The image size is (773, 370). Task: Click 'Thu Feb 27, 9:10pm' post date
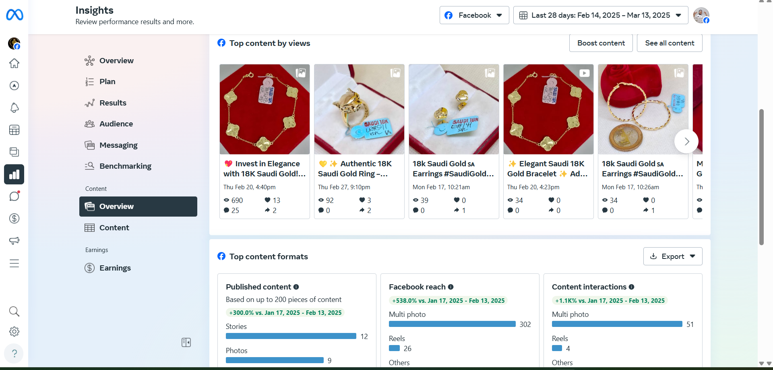point(344,187)
